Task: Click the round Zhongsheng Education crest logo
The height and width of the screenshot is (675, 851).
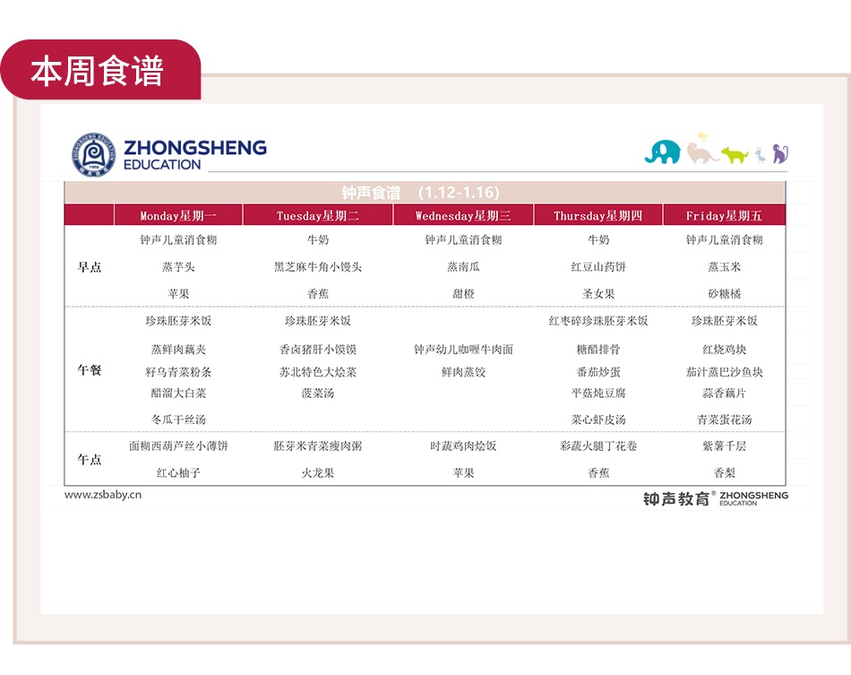Action: click(94, 155)
